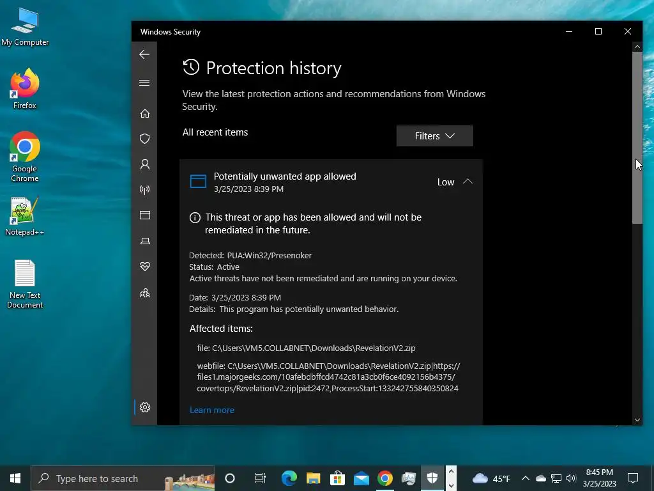Click the taskbar search box
This screenshot has width=654, height=491.
coord(123,478)
